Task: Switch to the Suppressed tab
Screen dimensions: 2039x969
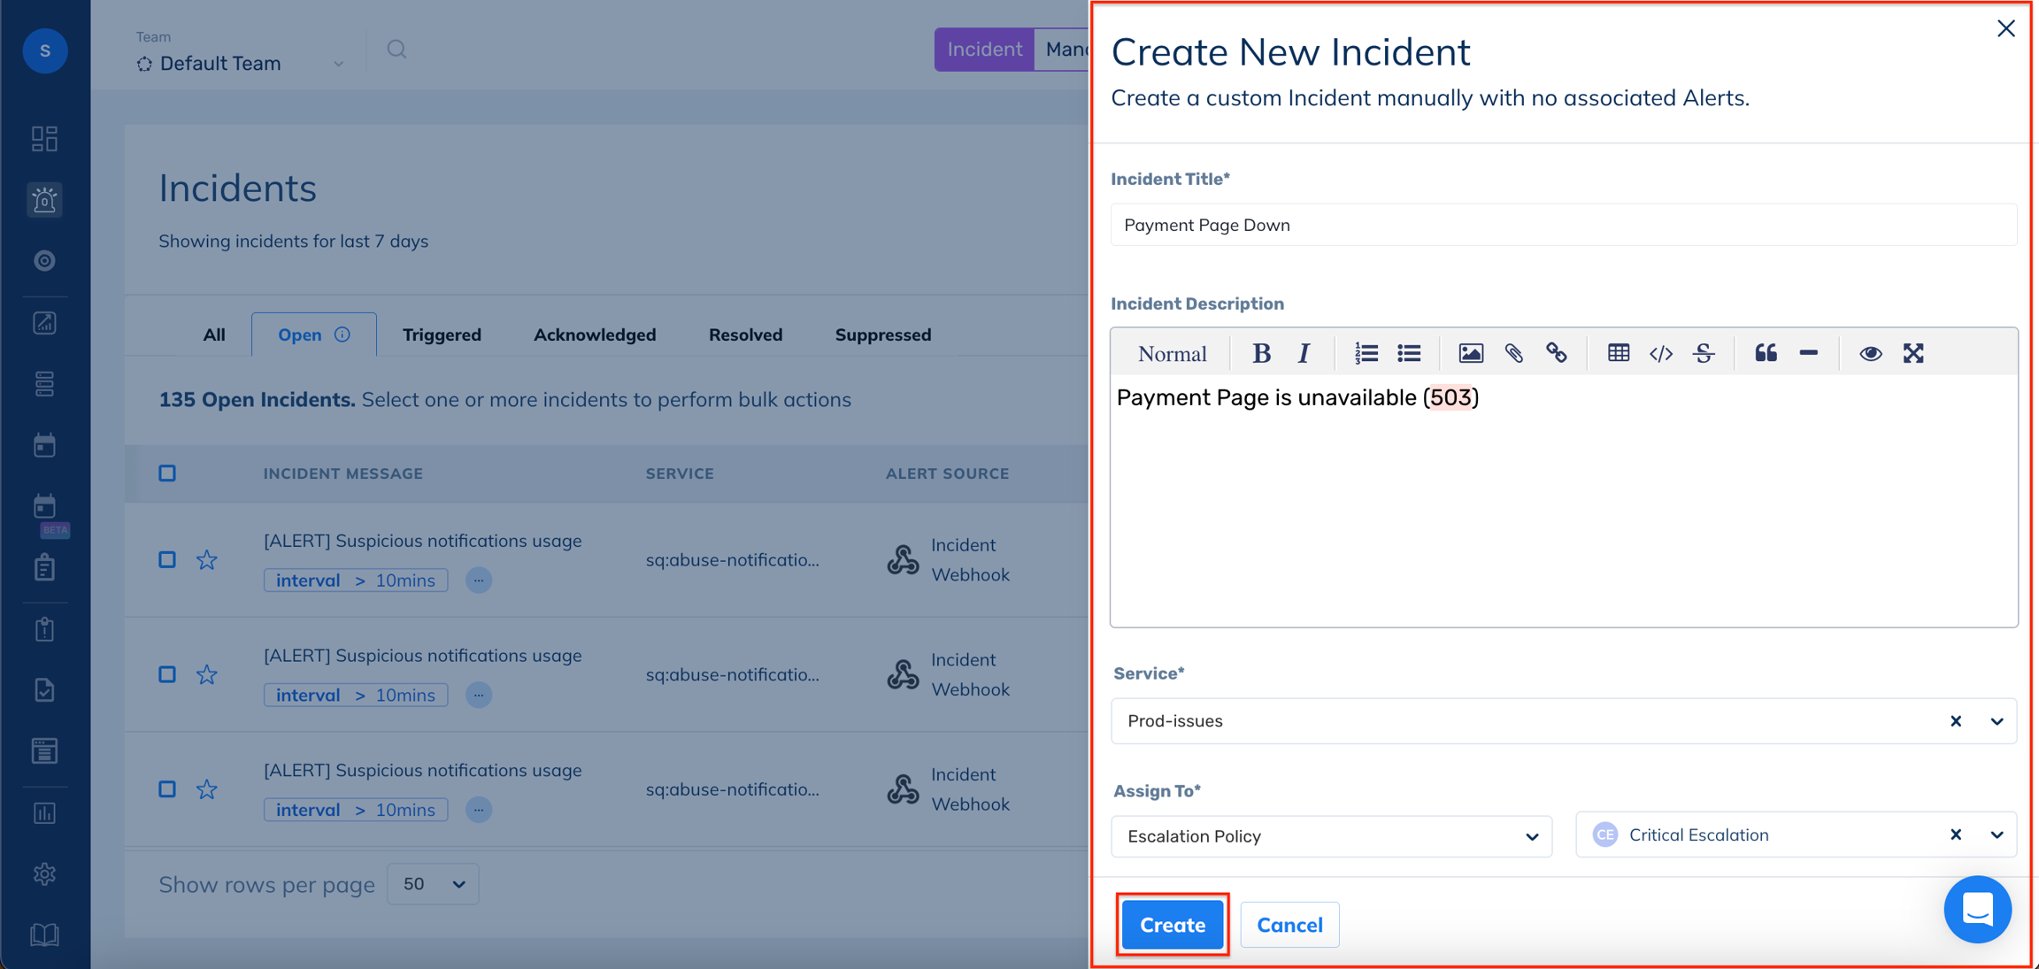Action: click(883, 335)
